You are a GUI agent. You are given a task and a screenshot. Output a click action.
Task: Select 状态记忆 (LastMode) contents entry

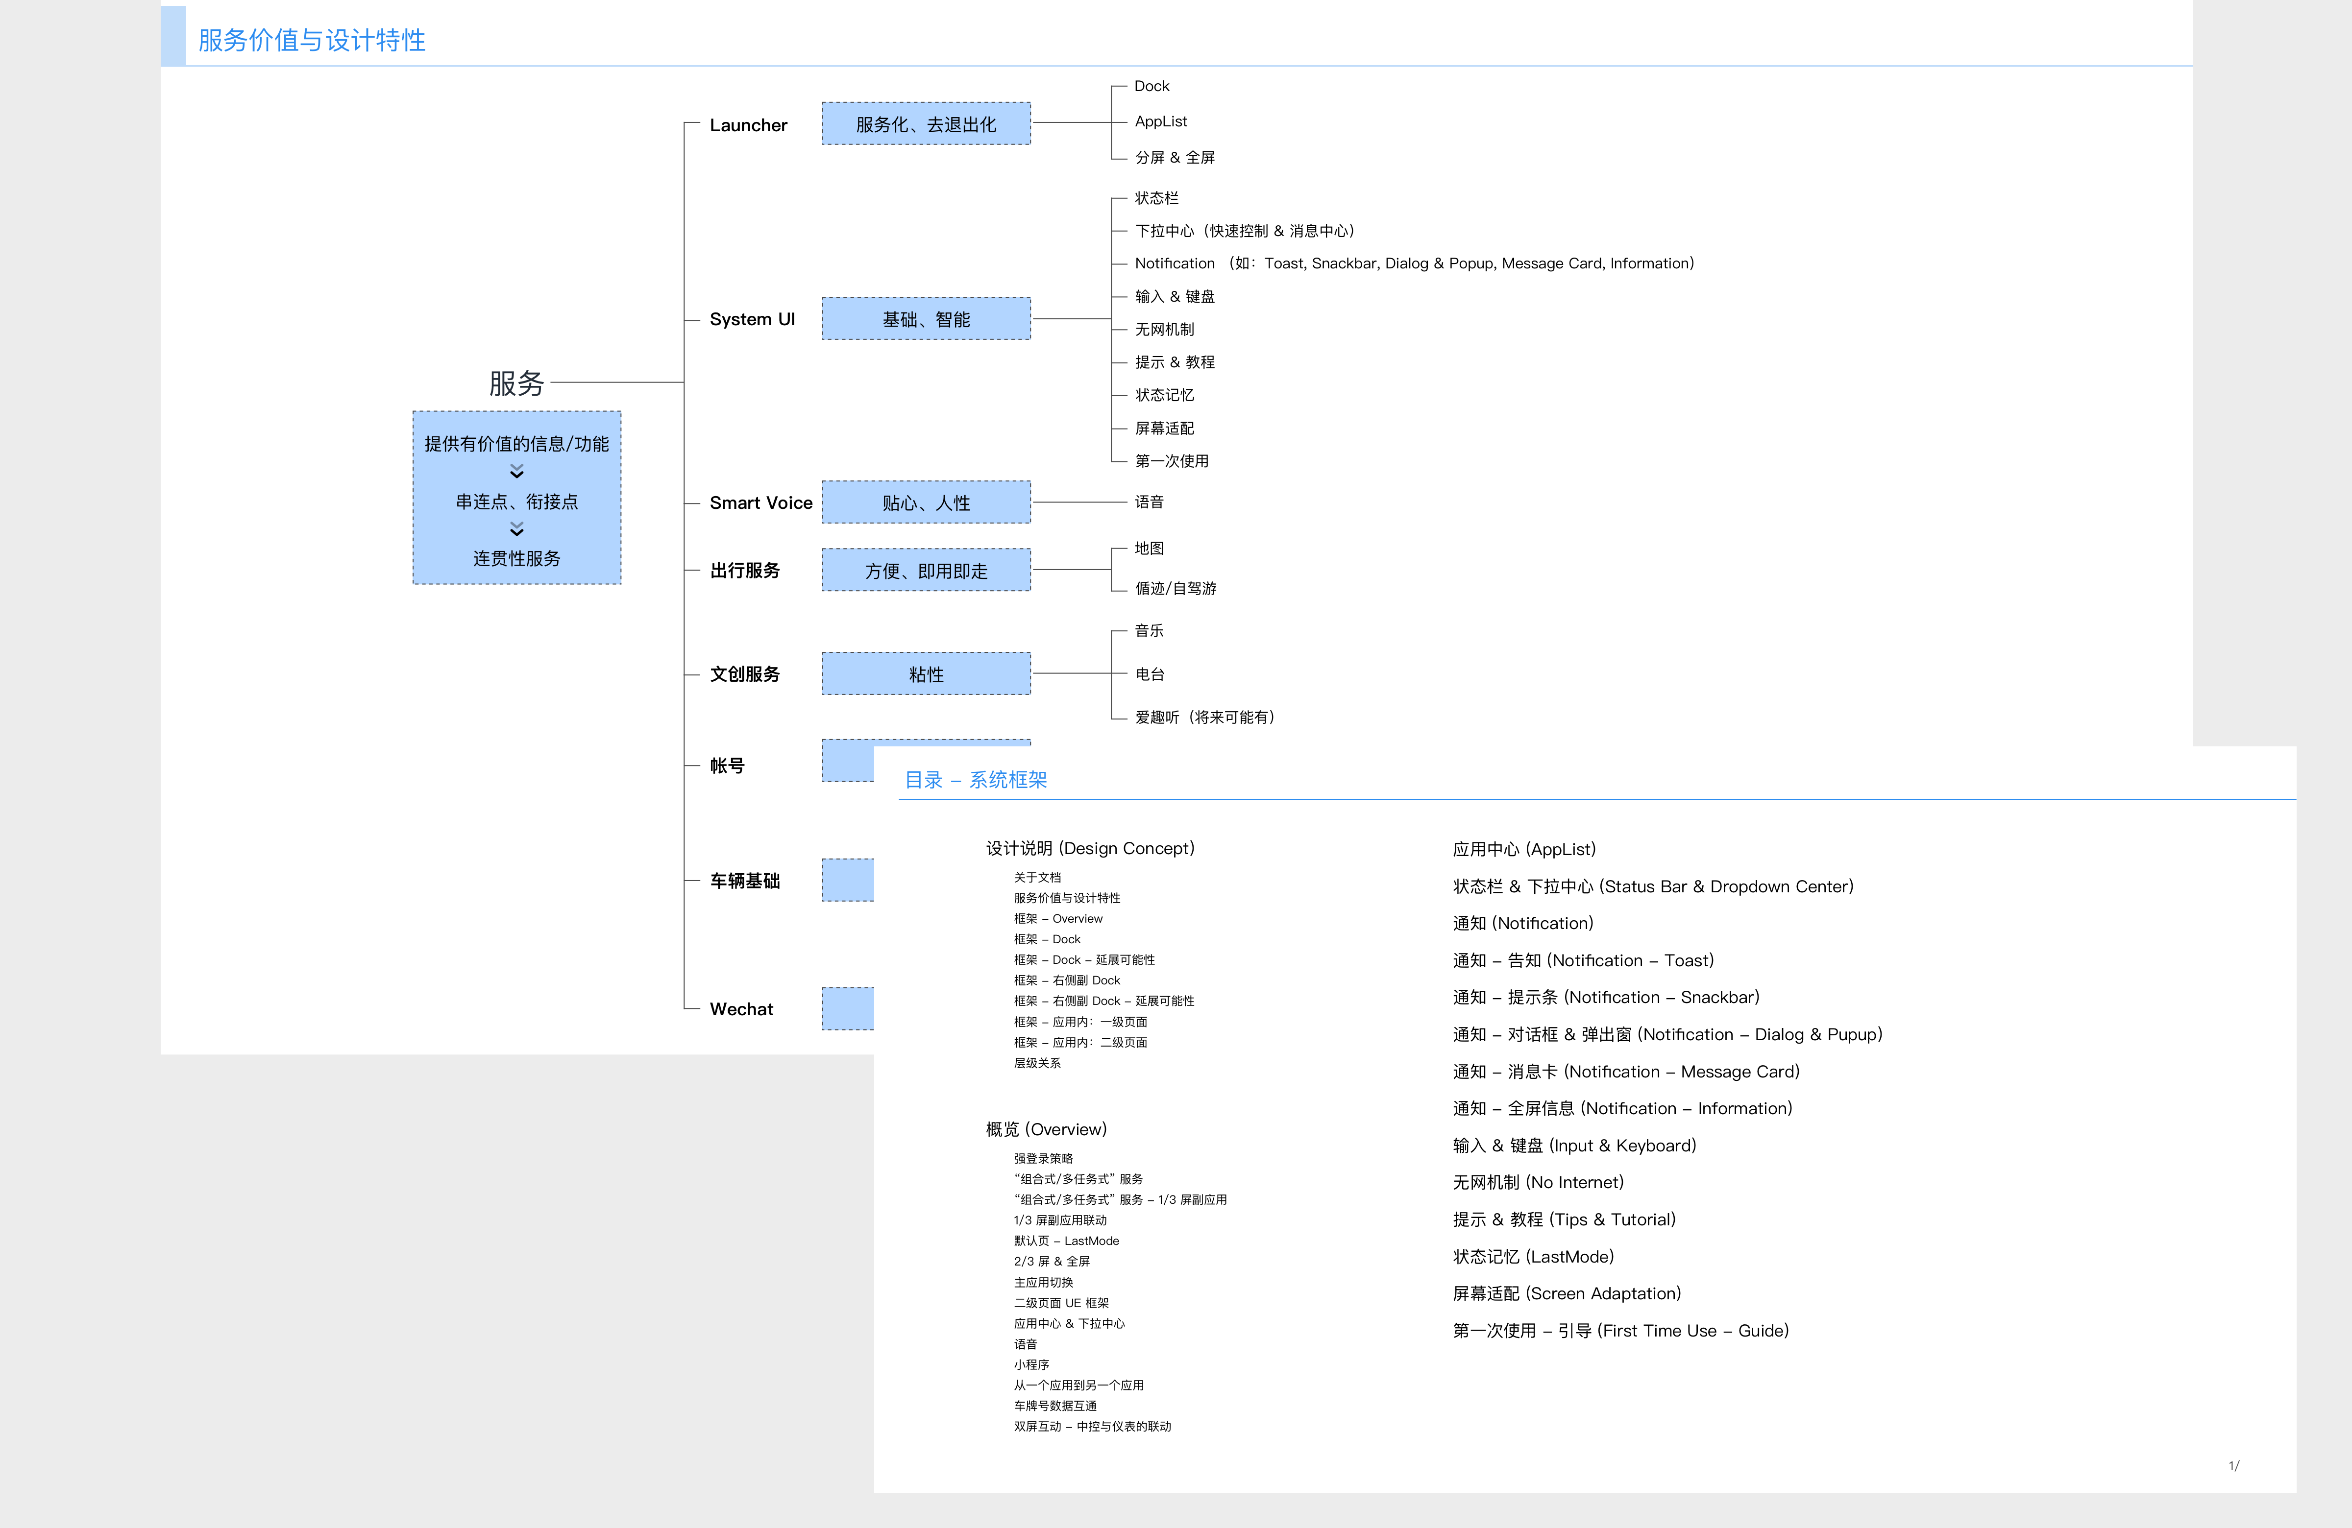tap(1533, 1256)
